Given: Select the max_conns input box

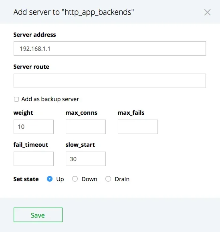Looking at the screenshot, I should pos(86,127).
